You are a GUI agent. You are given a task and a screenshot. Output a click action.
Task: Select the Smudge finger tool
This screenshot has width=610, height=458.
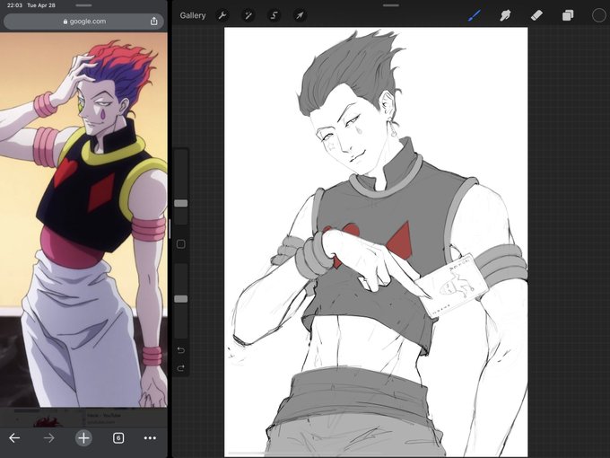tap(505, 15)
